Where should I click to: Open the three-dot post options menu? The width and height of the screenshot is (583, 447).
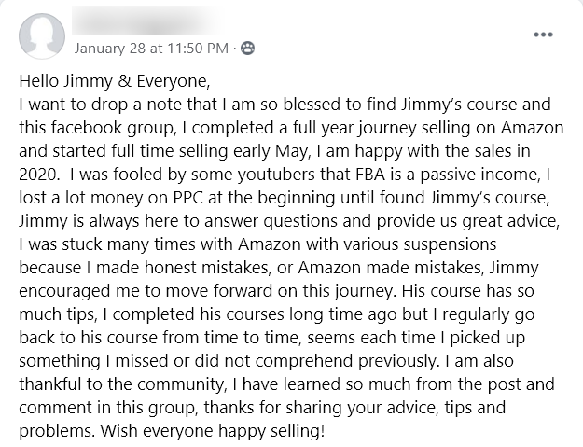pos(543,35)
